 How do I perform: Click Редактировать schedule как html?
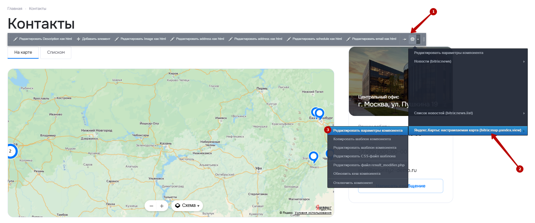coord(314,39)
